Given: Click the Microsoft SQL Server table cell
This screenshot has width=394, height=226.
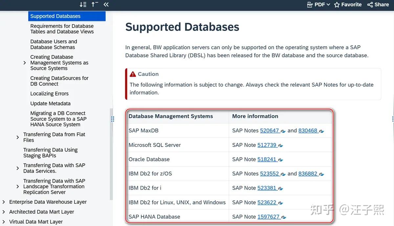Looking at the screenshot, I should (177, 145).
